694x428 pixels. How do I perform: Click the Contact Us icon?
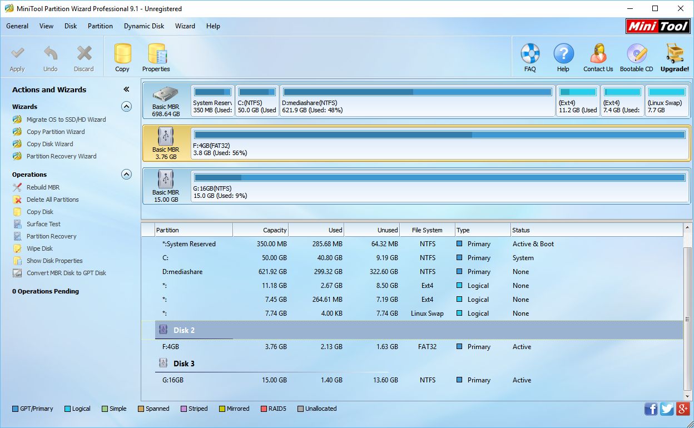(598, 54)
